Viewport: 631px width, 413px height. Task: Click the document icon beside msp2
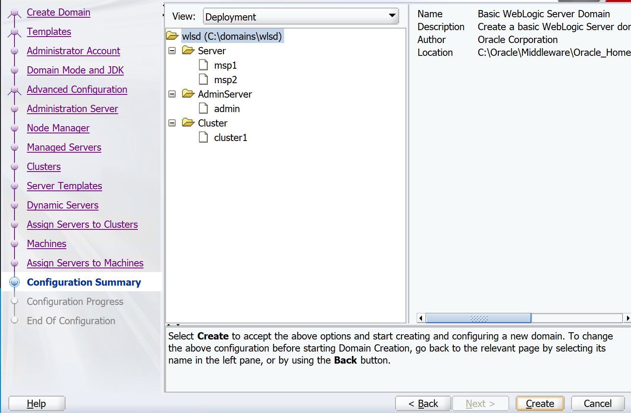pyautogui.click(x=204, y=79)
